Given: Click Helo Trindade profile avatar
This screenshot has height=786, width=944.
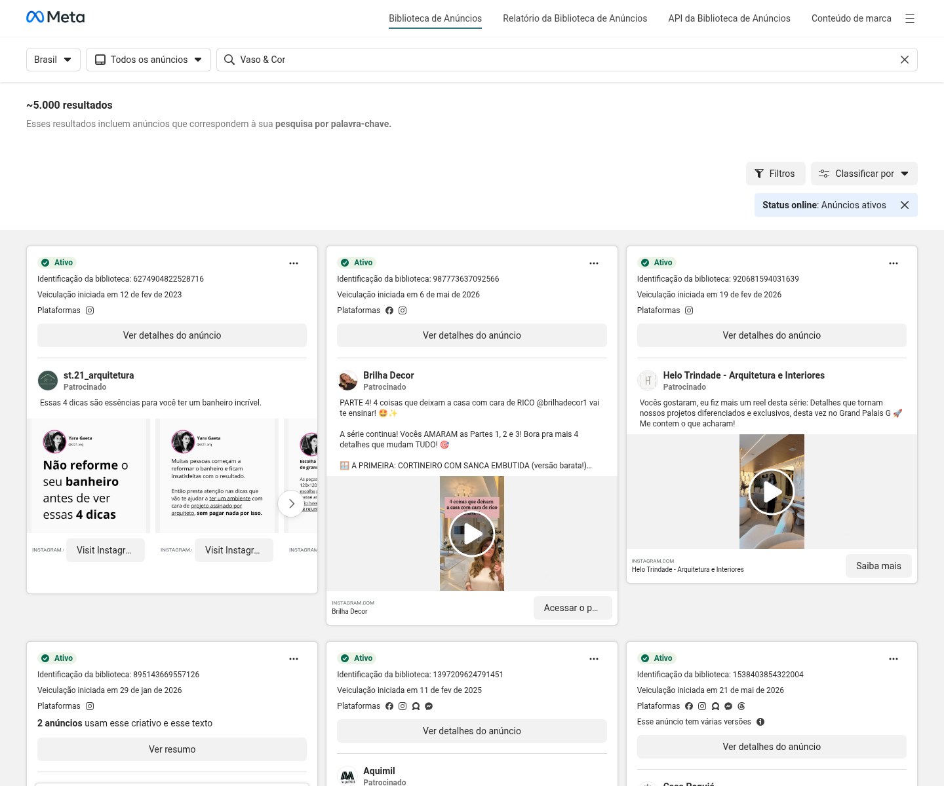Looking at the screenshot, I should 648,381.
